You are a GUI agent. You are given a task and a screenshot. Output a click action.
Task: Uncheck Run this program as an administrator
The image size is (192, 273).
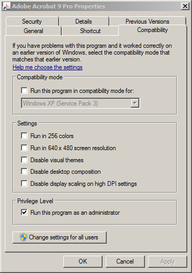pos(24,213)
